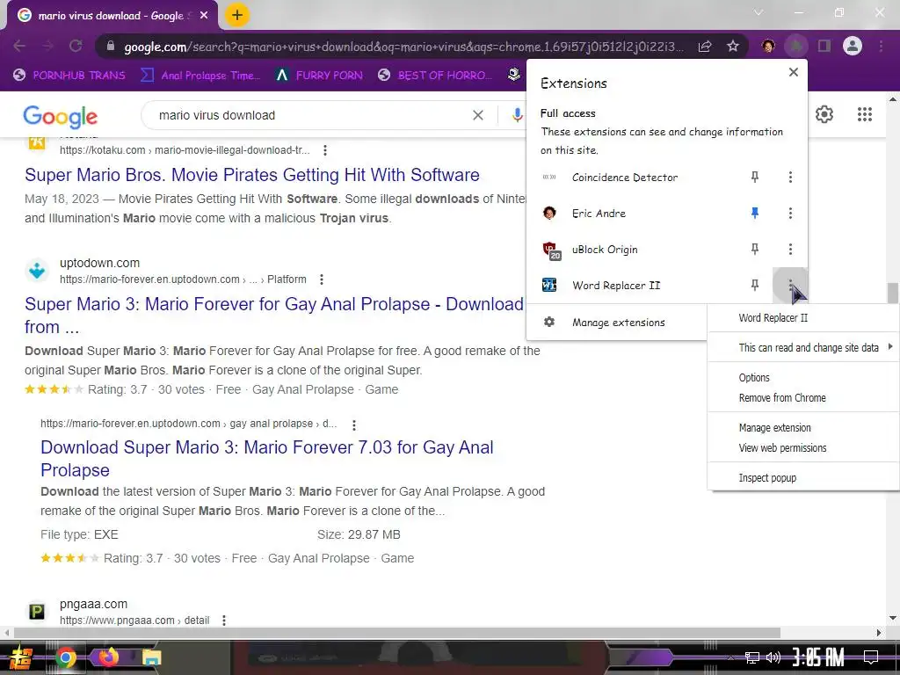This screenshot has width=900, height=675.
Task: Open Word Replacer II more actions menu
Action: pyautogui.click(x=790, y=286)
